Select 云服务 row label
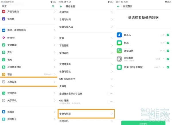Screen dimensions: 172x125 [x=11, y=112]
